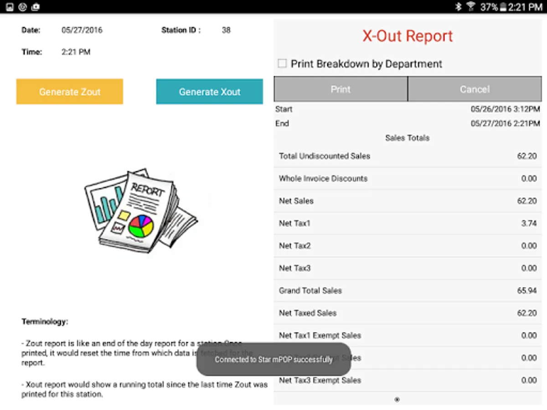Tap the Wi-Fi status icon
547x410 pixels.
coord(470,7)
